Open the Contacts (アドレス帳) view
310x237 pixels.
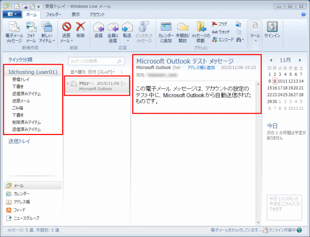(18, 202)
